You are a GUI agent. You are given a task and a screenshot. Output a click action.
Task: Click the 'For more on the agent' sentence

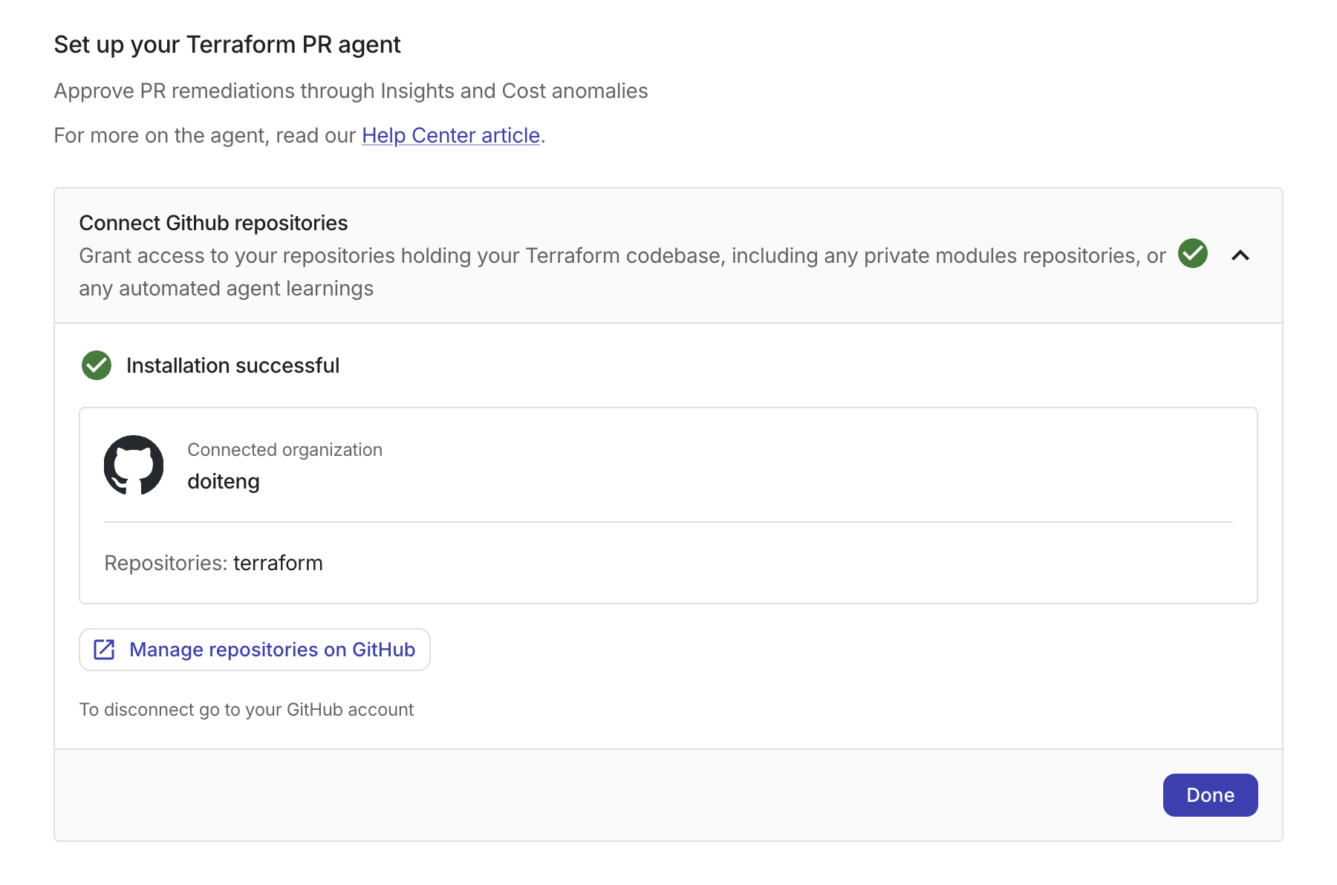[x=300, y=135]
